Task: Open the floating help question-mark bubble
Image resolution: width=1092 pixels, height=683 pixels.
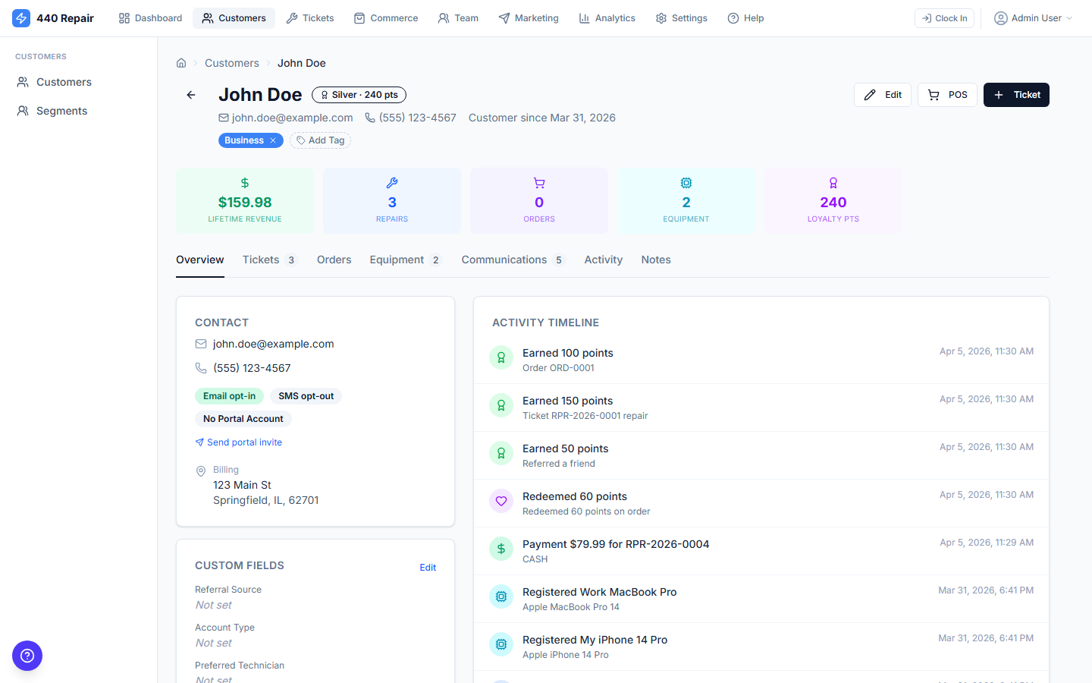Action: point(27,656)
